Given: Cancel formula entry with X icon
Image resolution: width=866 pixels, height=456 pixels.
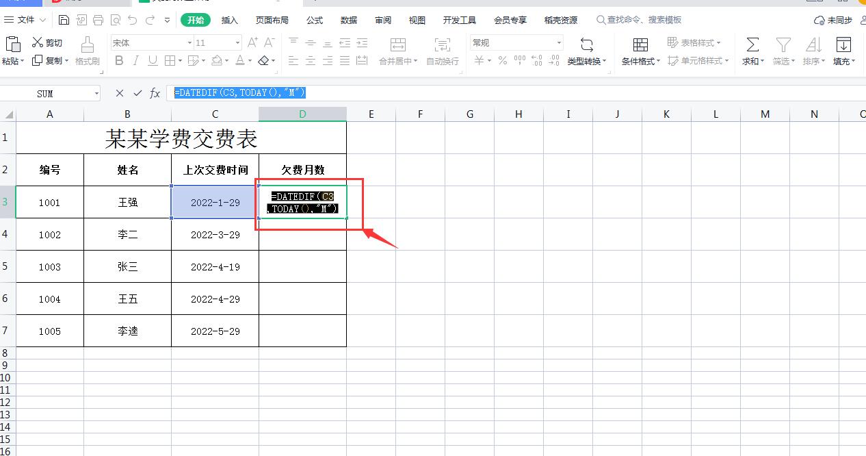Looking at the screenshot, I should [120, 93].
